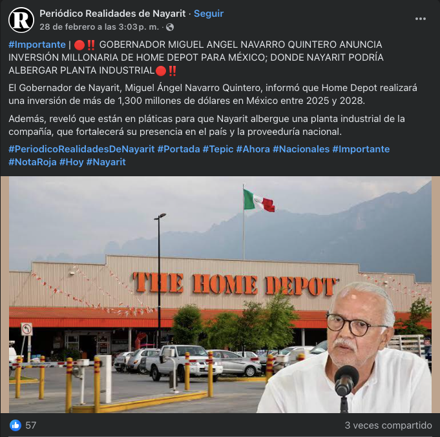Viewport: 440px width, 437px height.
Task: Follow the page with Seguir
Action: coord(209,14)
